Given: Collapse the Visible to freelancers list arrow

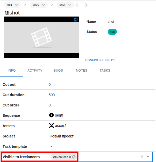Looking at the screenshot, I should [x=148, y=157].
